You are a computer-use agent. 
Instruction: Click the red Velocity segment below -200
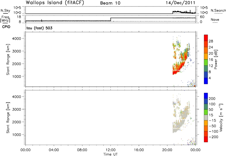[206, 139]
